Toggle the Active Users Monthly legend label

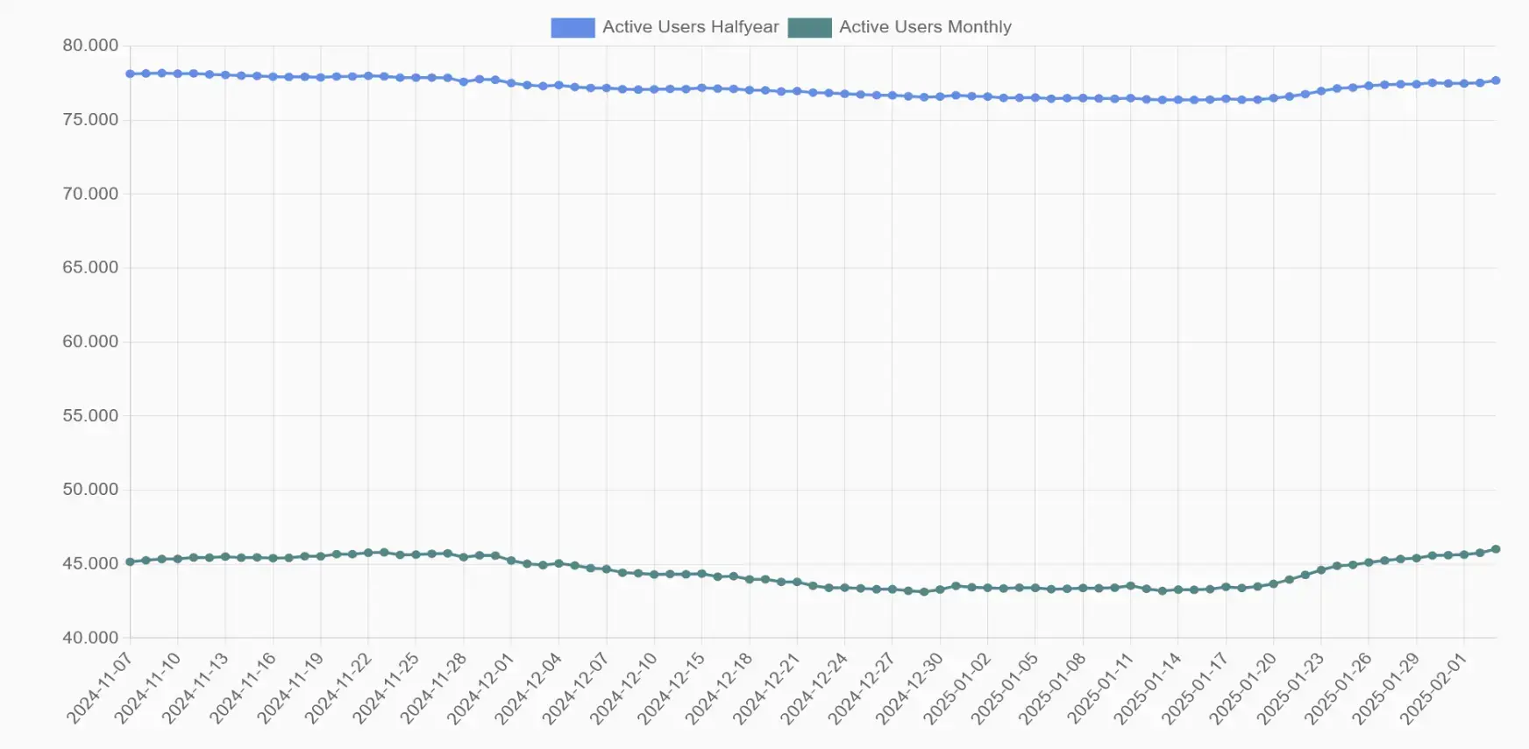925,27
